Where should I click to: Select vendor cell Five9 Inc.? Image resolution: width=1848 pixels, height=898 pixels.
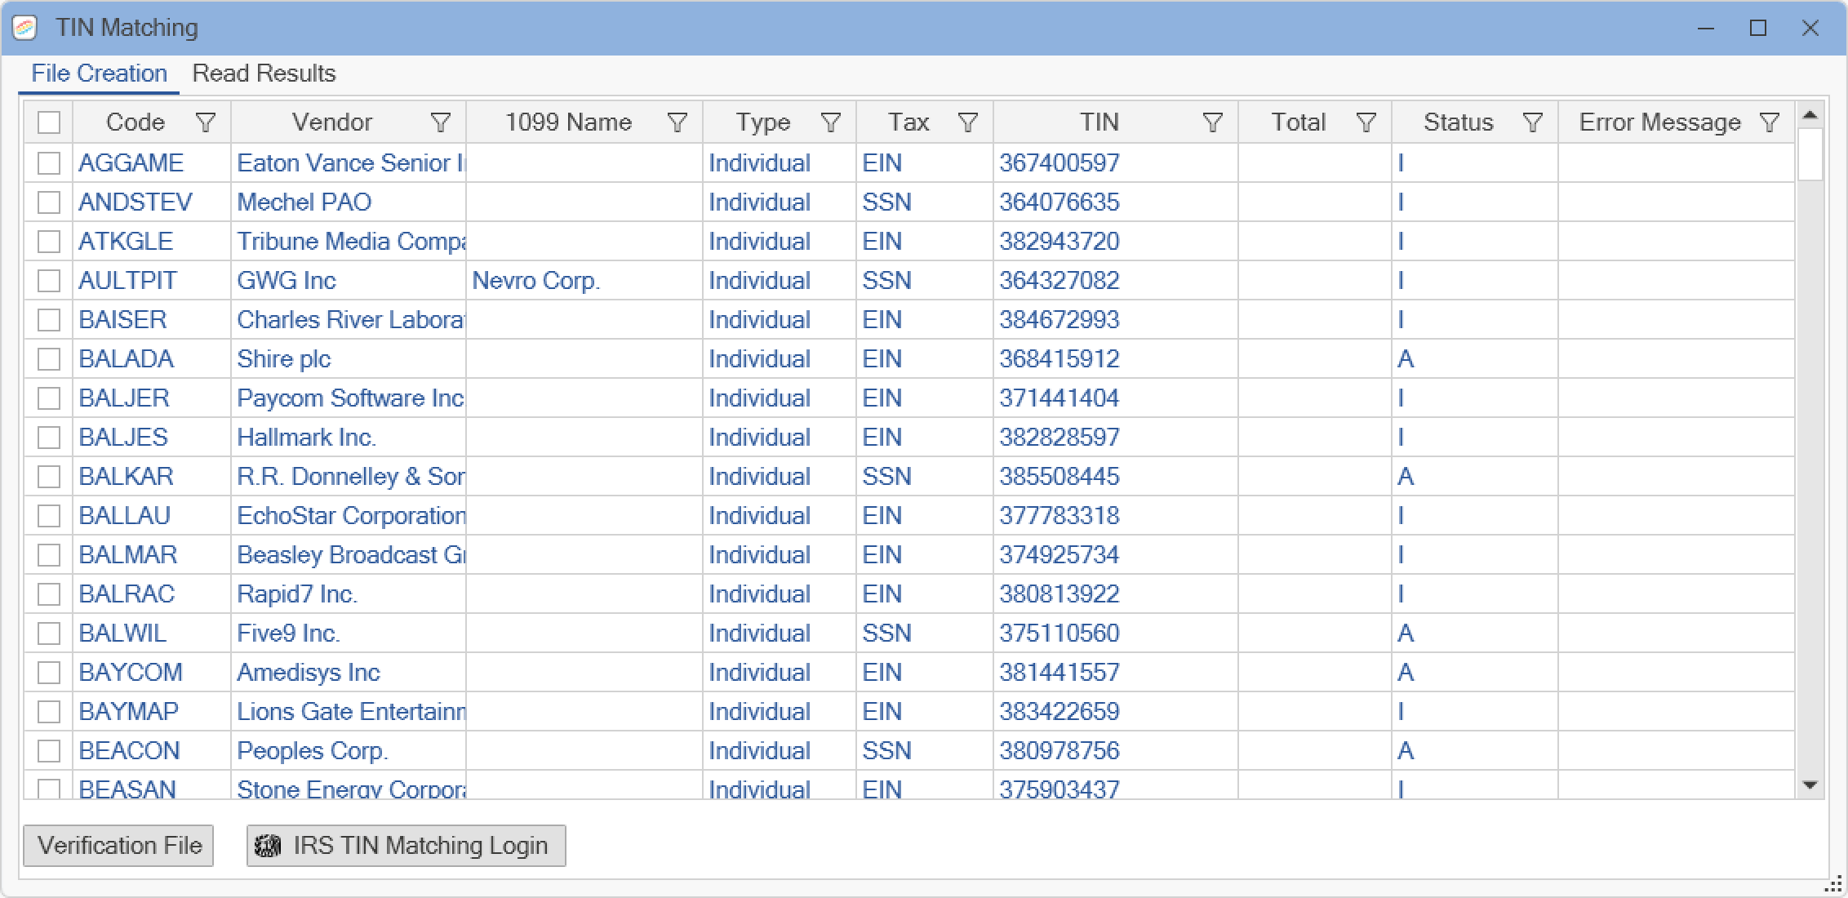[x=349, y=633]
